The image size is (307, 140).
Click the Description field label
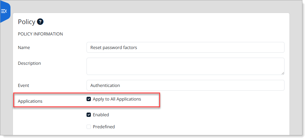[29, 63]
